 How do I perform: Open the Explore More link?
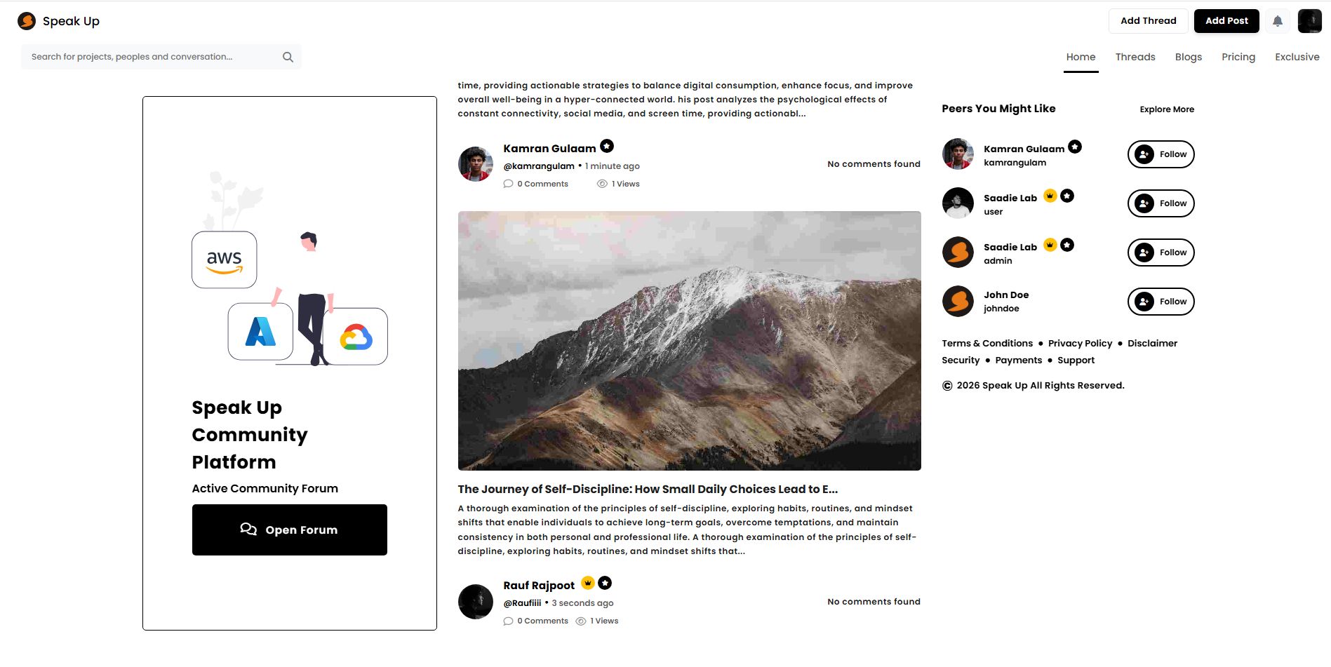pos(1167,109)
